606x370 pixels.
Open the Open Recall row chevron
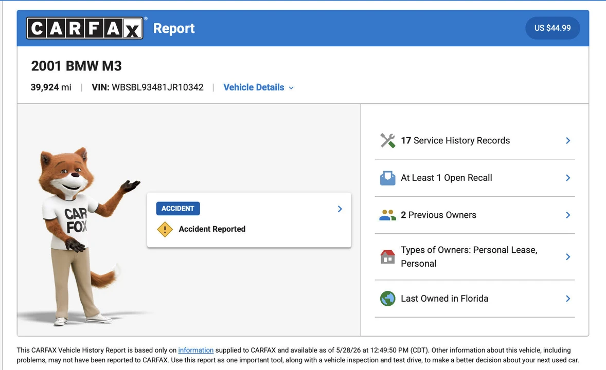[x=568, y=178]
